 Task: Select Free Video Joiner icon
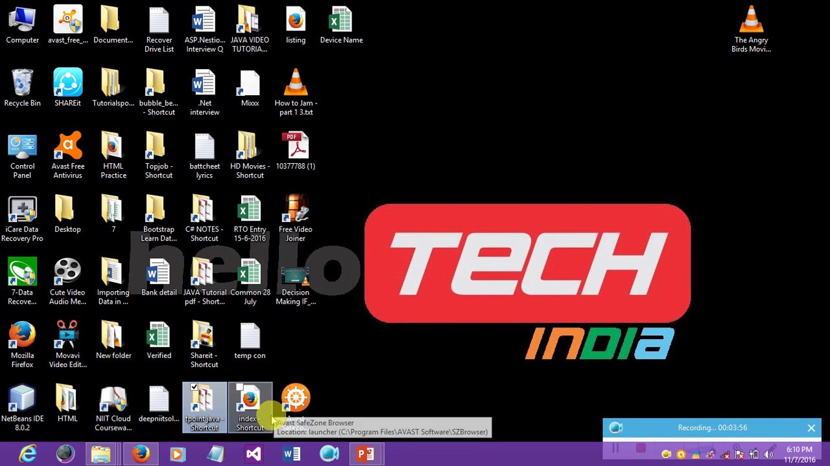295,219
